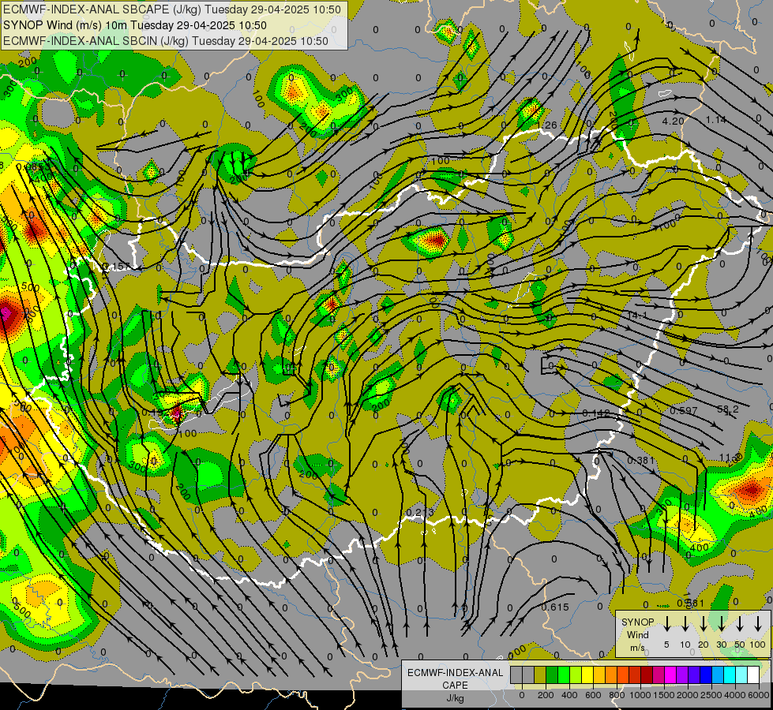
Task: Click the wind arrow above 5 m/s
Action: click(667, 623)
